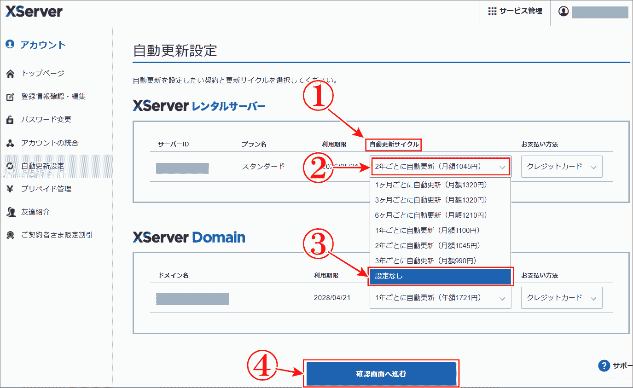Screen dimensions: 633x388
Task: Select 設定なし in the dropdown list
Action: point(440,276)
